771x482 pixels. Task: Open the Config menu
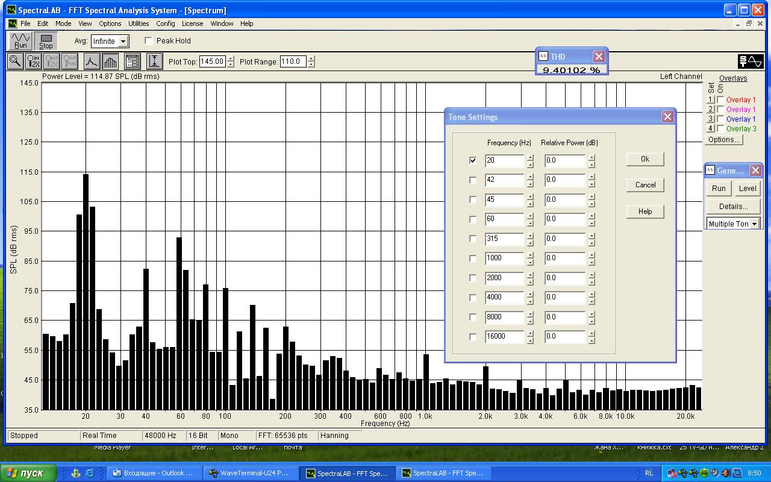coord(166,23)
